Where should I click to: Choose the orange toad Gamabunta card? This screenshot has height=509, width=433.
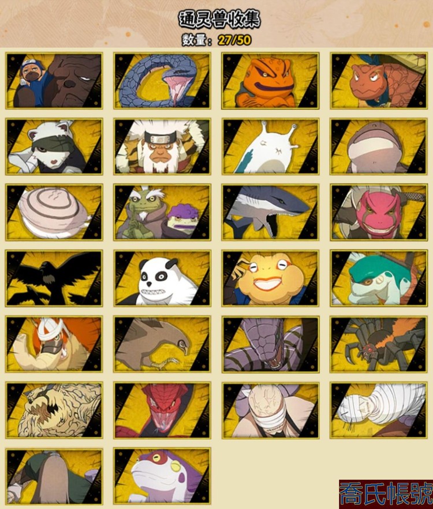270,81
